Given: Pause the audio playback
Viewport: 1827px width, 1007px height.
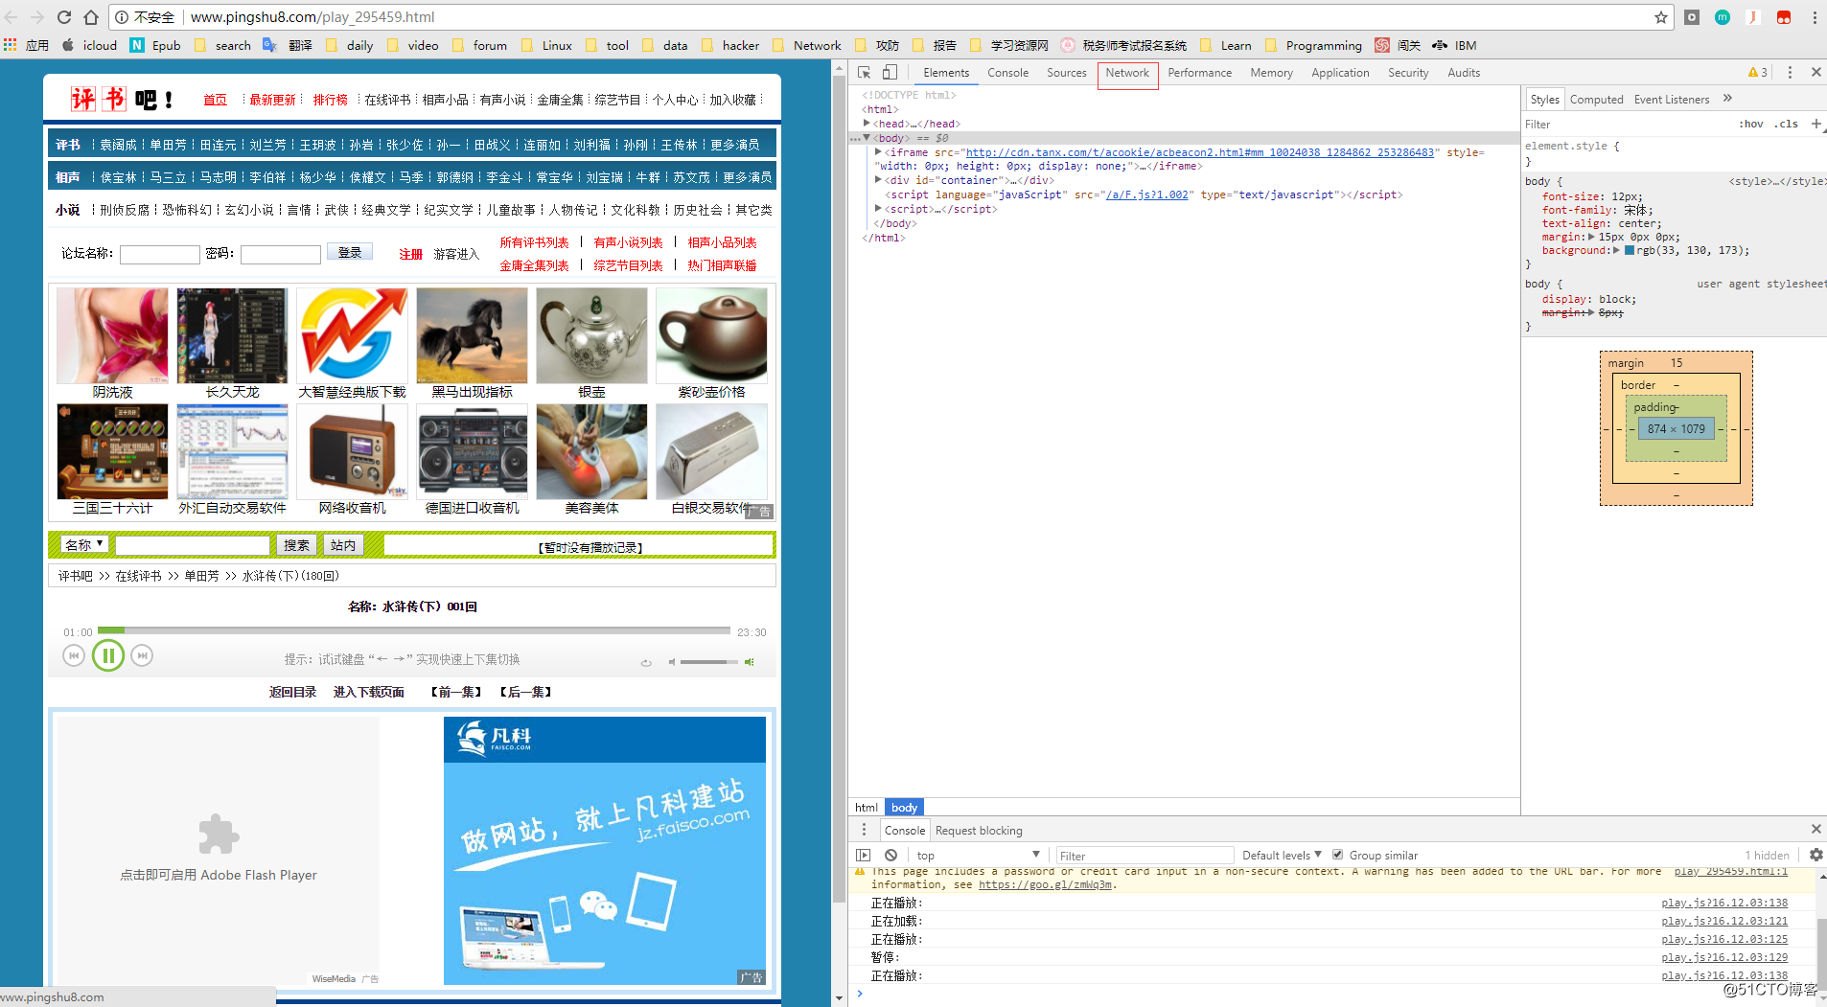Looking at the screenshot, I should (x=108, y=655).
